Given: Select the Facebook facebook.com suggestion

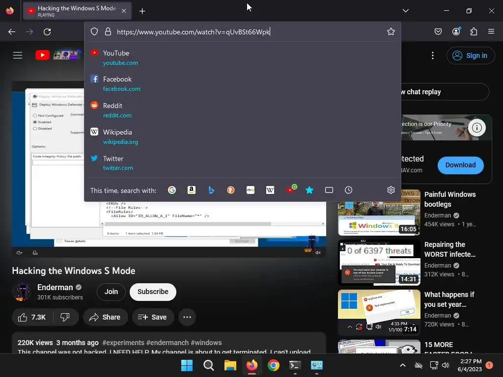Looking at the screenshot, I should (243, 83).
